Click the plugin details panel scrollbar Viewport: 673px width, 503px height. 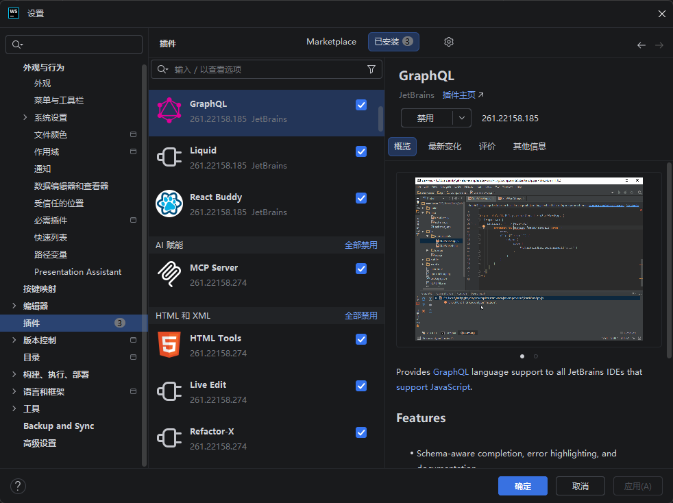(x=669, y=260)
